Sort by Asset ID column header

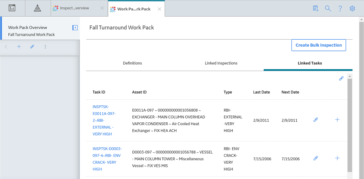point(139,92)
